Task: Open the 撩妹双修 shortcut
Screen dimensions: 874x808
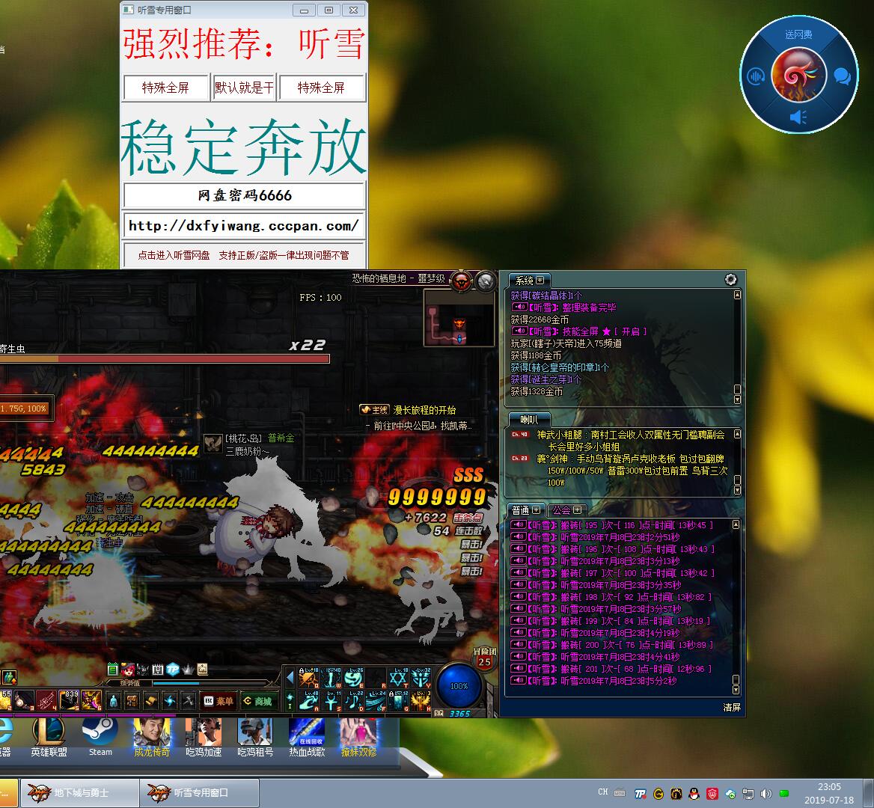Action: (x=358, y=737)
